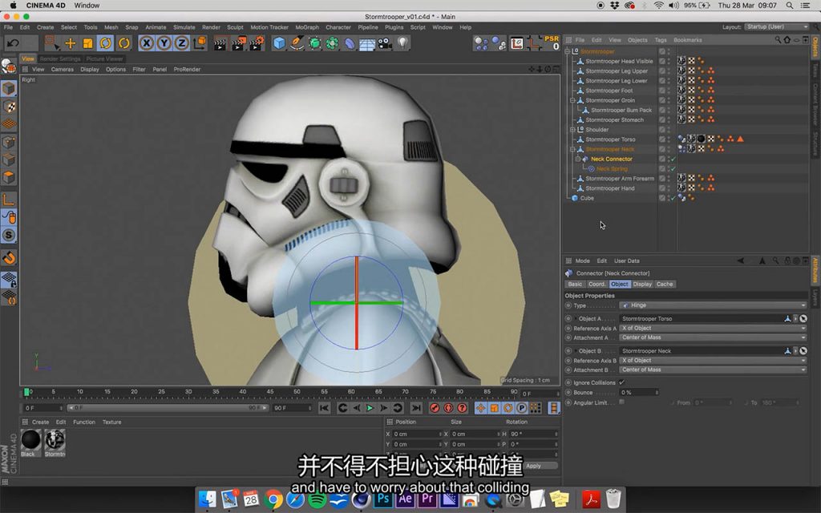
Task: Select the Stormtrooper material thumbnail
Action: coord(55,439)
